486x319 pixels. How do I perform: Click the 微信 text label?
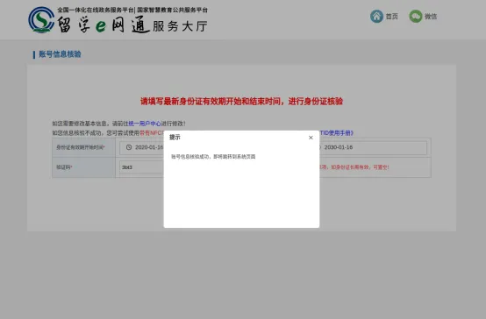[x=431, y=17]
